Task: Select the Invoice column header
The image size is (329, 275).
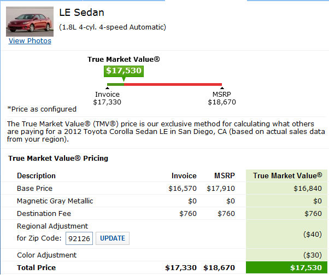Action: pos(184,176)
